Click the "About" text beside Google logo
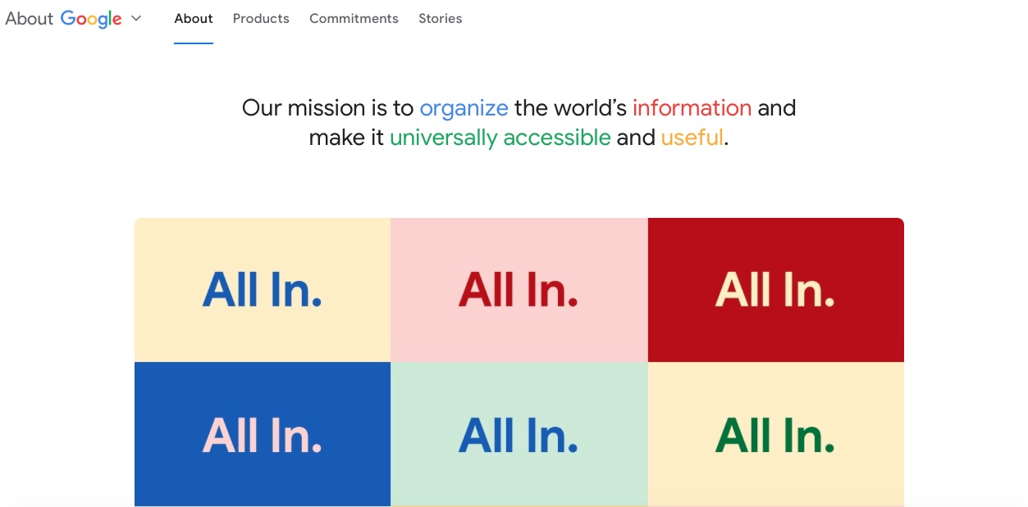Viewport: 1028px width, 507px height. point(30,19)
